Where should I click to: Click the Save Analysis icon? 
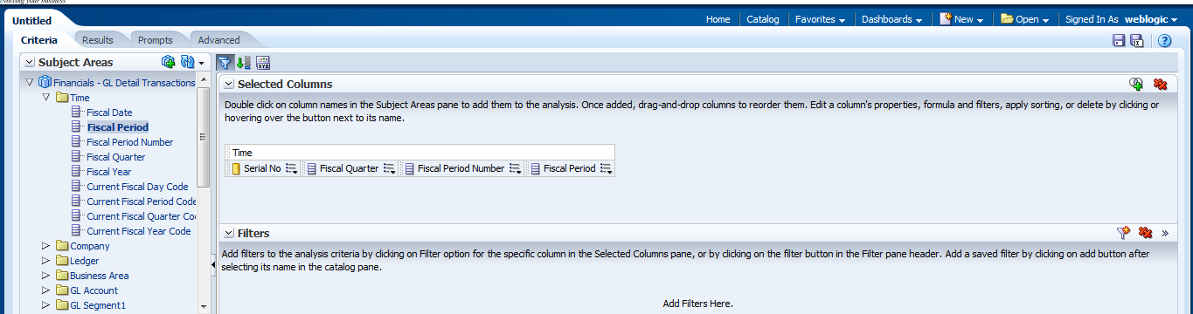point(1119,40)
